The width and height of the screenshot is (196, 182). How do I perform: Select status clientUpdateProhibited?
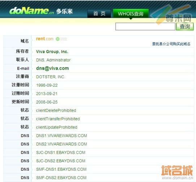[x=56, y=127]
